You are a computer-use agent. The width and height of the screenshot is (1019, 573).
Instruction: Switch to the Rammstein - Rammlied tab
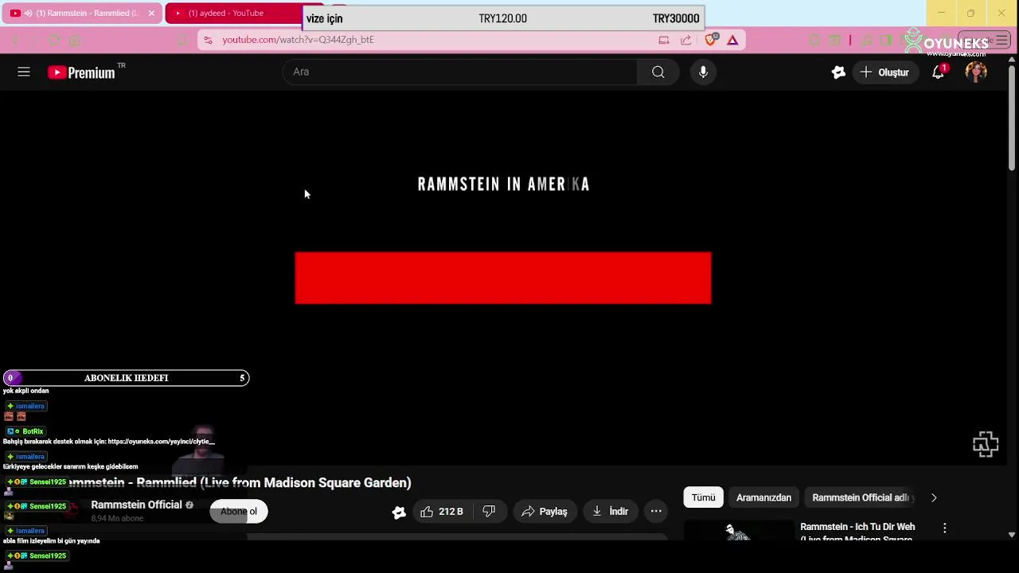82,13
